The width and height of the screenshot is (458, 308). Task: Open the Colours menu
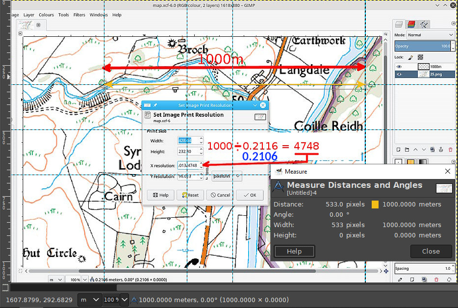tap(46, 15)
